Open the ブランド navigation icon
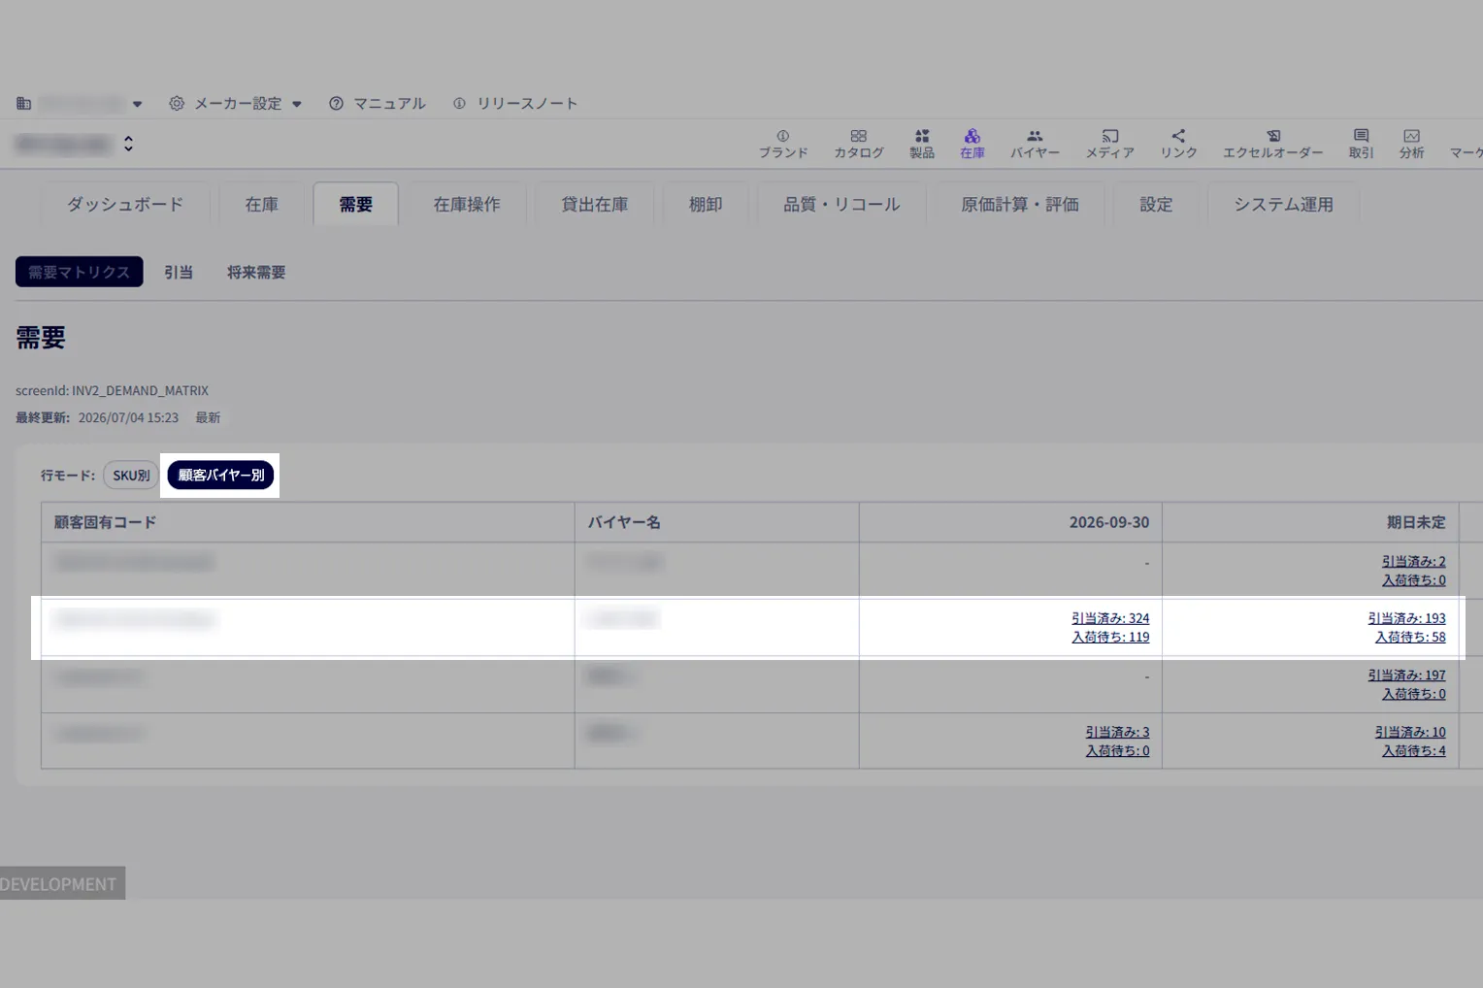 pyautogui.click(x=782, y=144)
